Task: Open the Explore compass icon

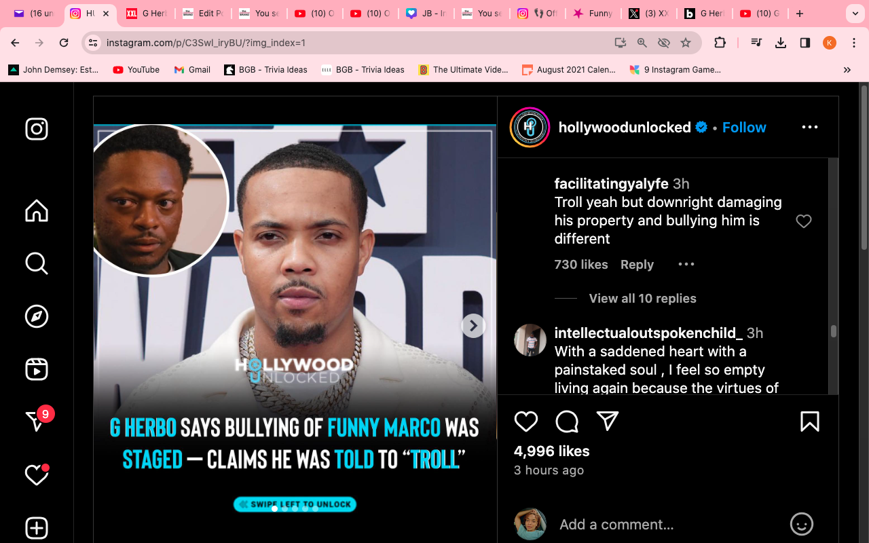Action: [x=37, y=316]
